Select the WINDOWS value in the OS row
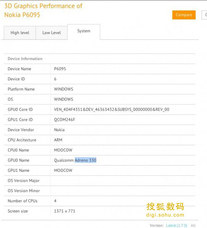 click(x=63, y=99)
